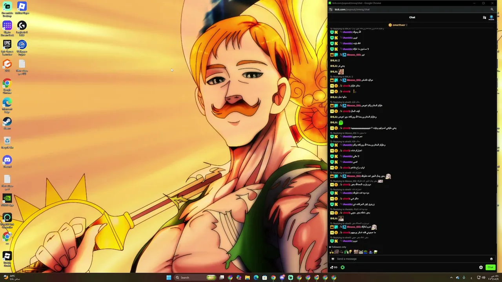Open the chat user list icon
502x282 pixels.
click(x=484, y=17)
